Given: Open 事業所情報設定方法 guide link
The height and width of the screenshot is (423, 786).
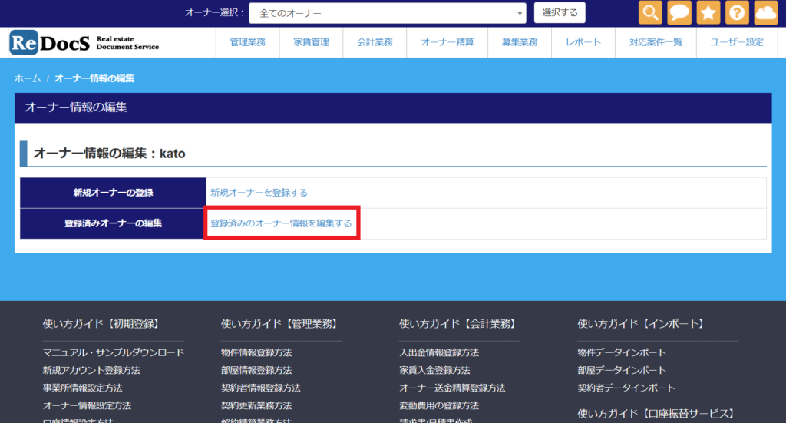Looking at the screenshot, I should tap(83, 388).
